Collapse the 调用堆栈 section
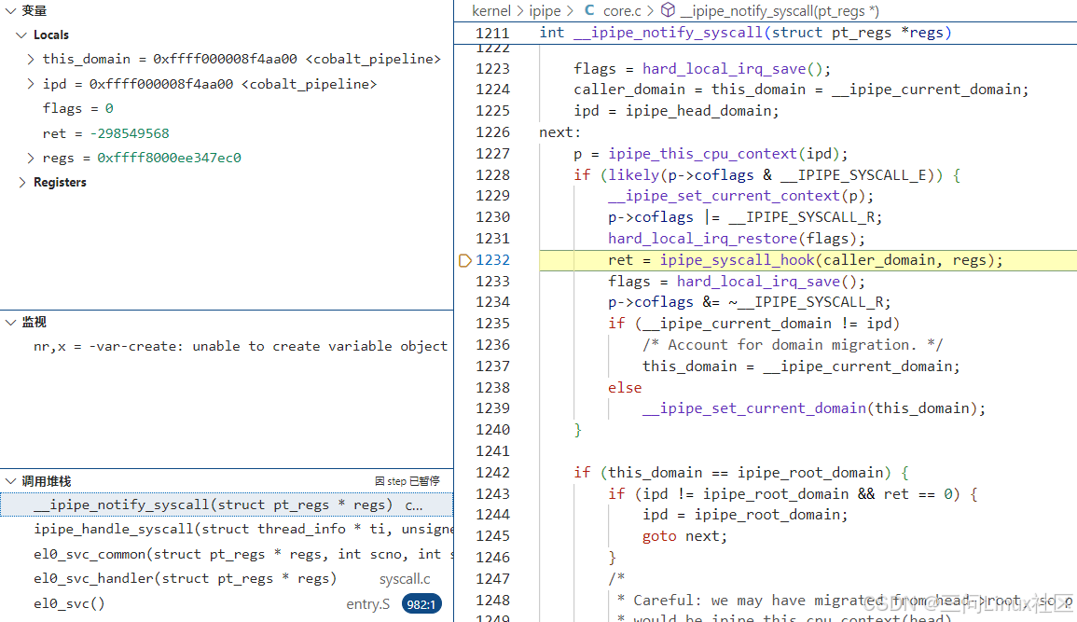This screenshot has width=1077, height=622. click(x=10, y=481)
